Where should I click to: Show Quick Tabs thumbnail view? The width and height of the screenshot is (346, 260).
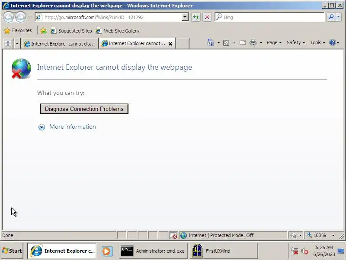click(8, 43)
